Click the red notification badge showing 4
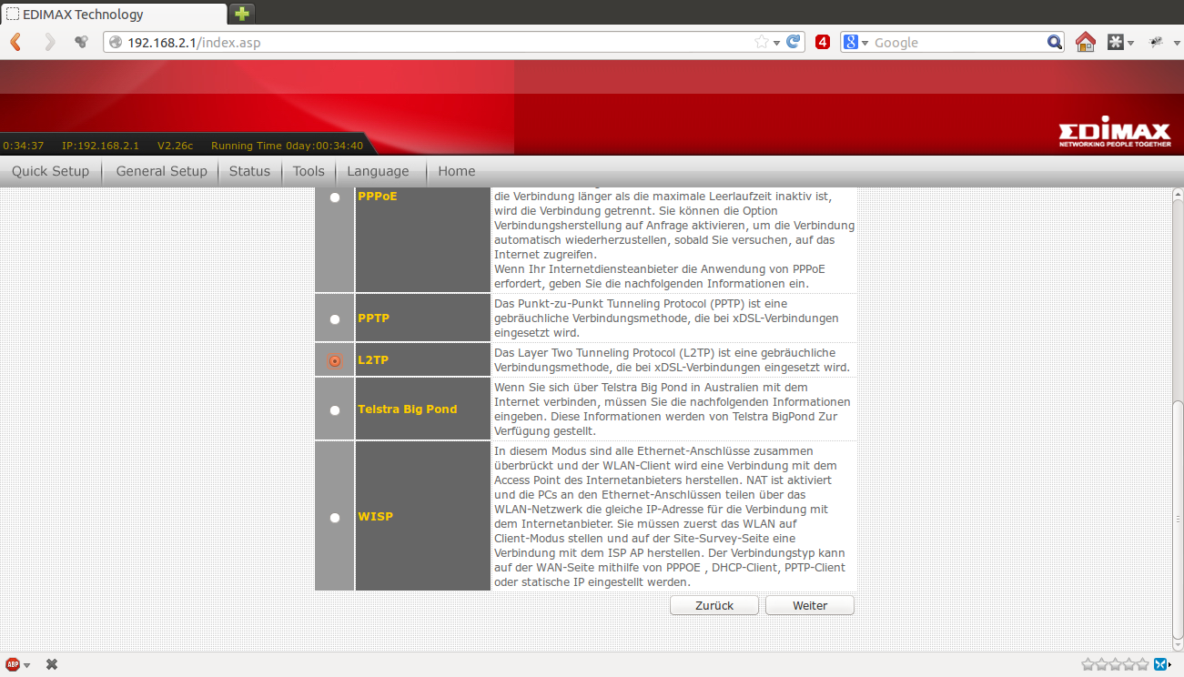This screenshot has width=1184, height=677. (823, 42)
